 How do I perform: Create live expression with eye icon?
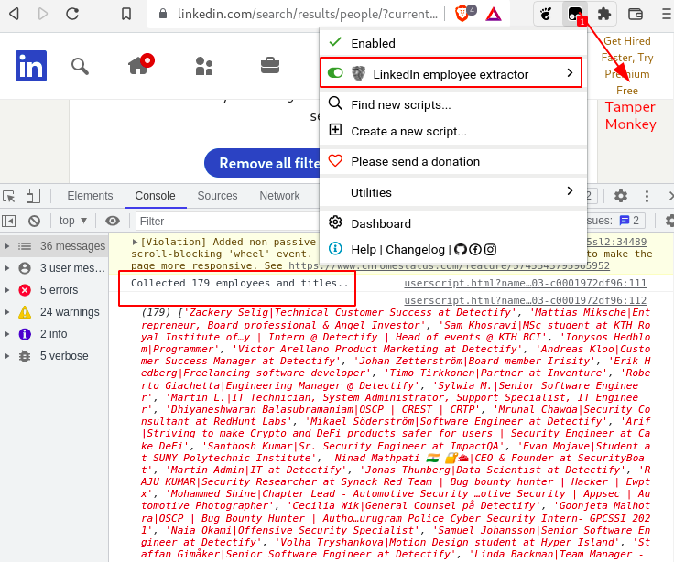tap(113, 221)
